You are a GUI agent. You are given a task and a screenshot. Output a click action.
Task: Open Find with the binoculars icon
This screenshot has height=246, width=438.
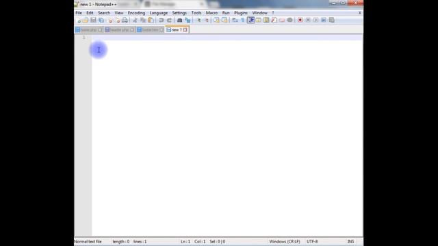(x=179, y=20)
